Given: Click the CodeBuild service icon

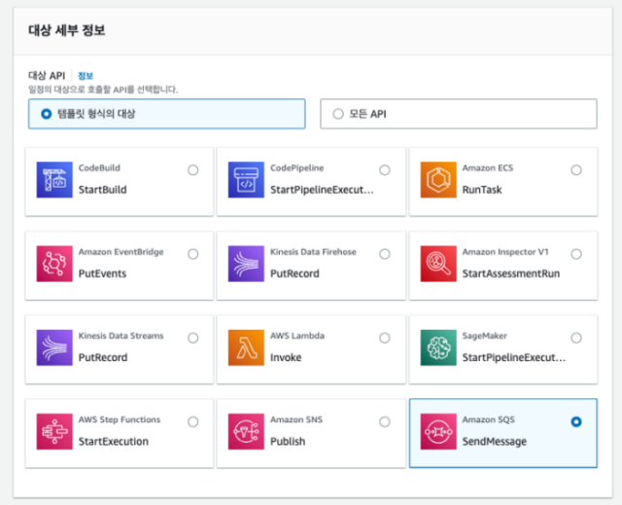Looking at the screenshot, I should coord(54,179).
